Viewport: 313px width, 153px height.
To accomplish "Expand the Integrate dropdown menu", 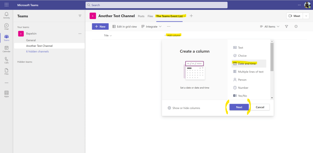I will [x=152, y=27].
